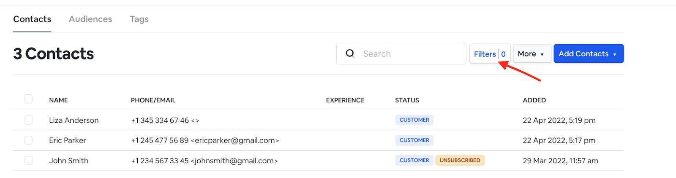
Task: Toggle the select-all contacts checkbox
Action: [28, 99]
